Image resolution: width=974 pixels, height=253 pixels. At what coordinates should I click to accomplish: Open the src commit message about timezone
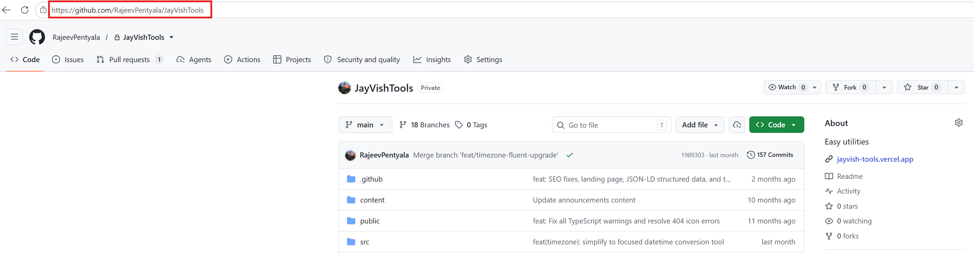628,242
